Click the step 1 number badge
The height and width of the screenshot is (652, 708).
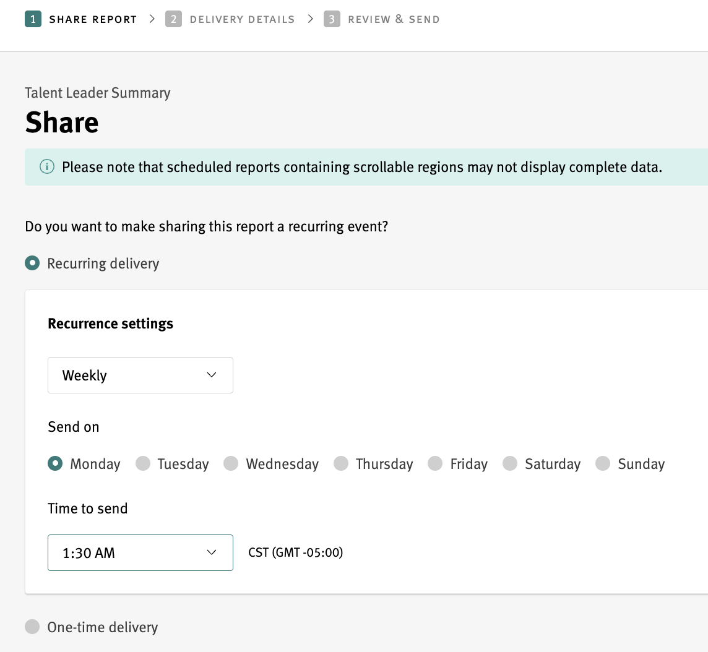(x=33, y=19)
